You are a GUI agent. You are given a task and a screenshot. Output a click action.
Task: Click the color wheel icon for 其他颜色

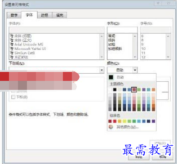pyautogui.click(x=111, y=127)
